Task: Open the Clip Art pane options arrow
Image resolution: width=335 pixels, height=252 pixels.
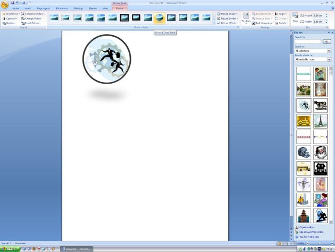Action: pyautogui.click(x=329, y=33)
